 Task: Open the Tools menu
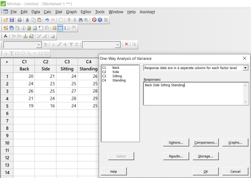[100, 12]
